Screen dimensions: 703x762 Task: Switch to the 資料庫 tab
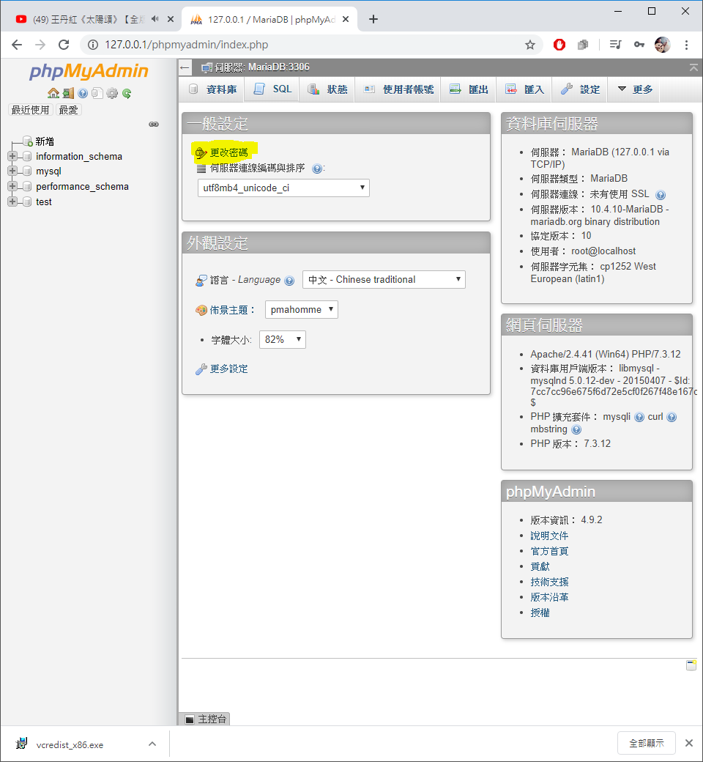[213, 89]
